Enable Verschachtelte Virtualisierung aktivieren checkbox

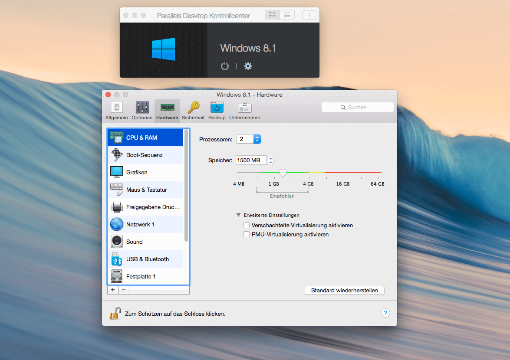click(x=247, y=225)
